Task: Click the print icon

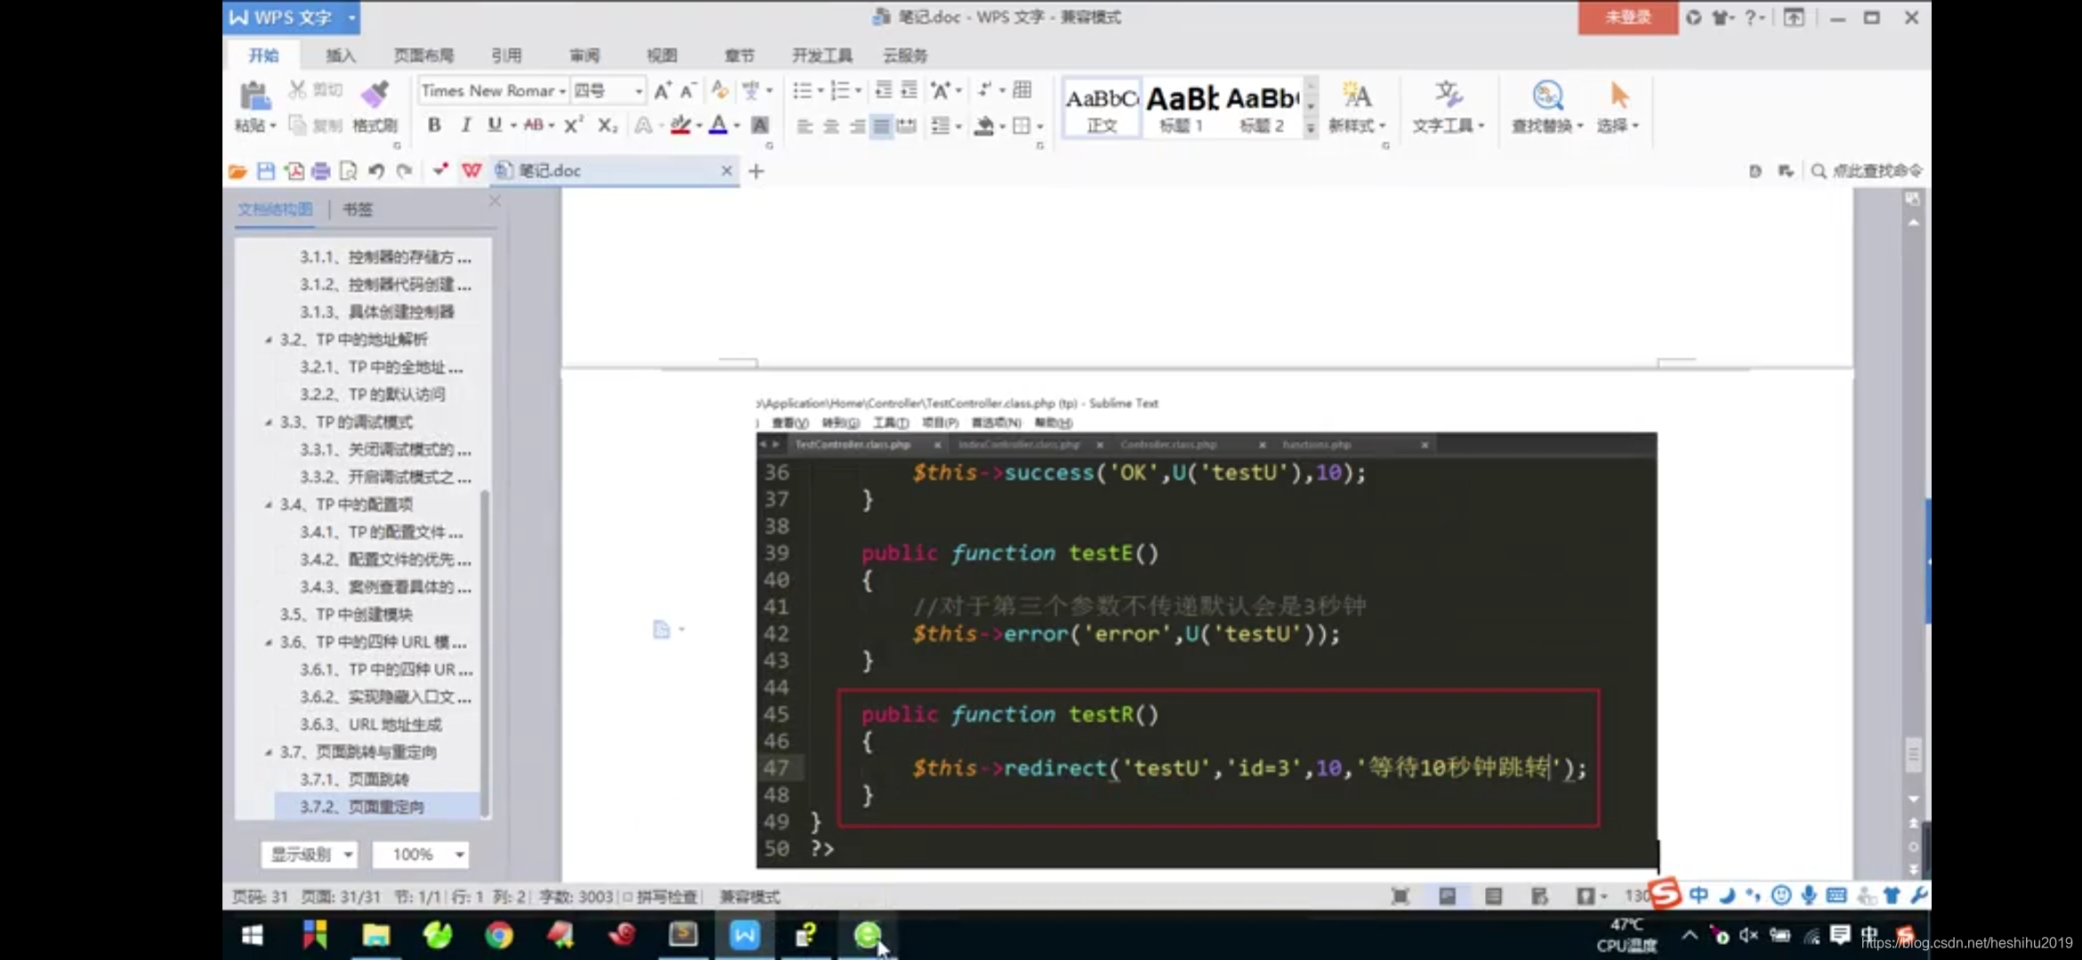Action: pos(320,171)
